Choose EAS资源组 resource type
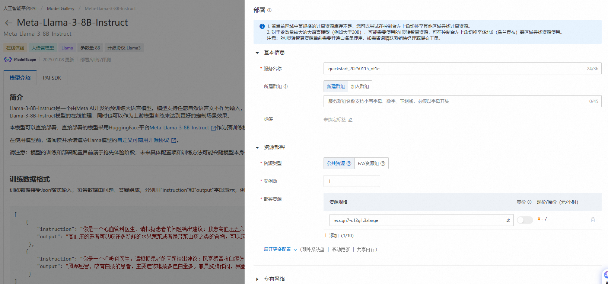Screen dimensions: 608x284 pos(372,164)
